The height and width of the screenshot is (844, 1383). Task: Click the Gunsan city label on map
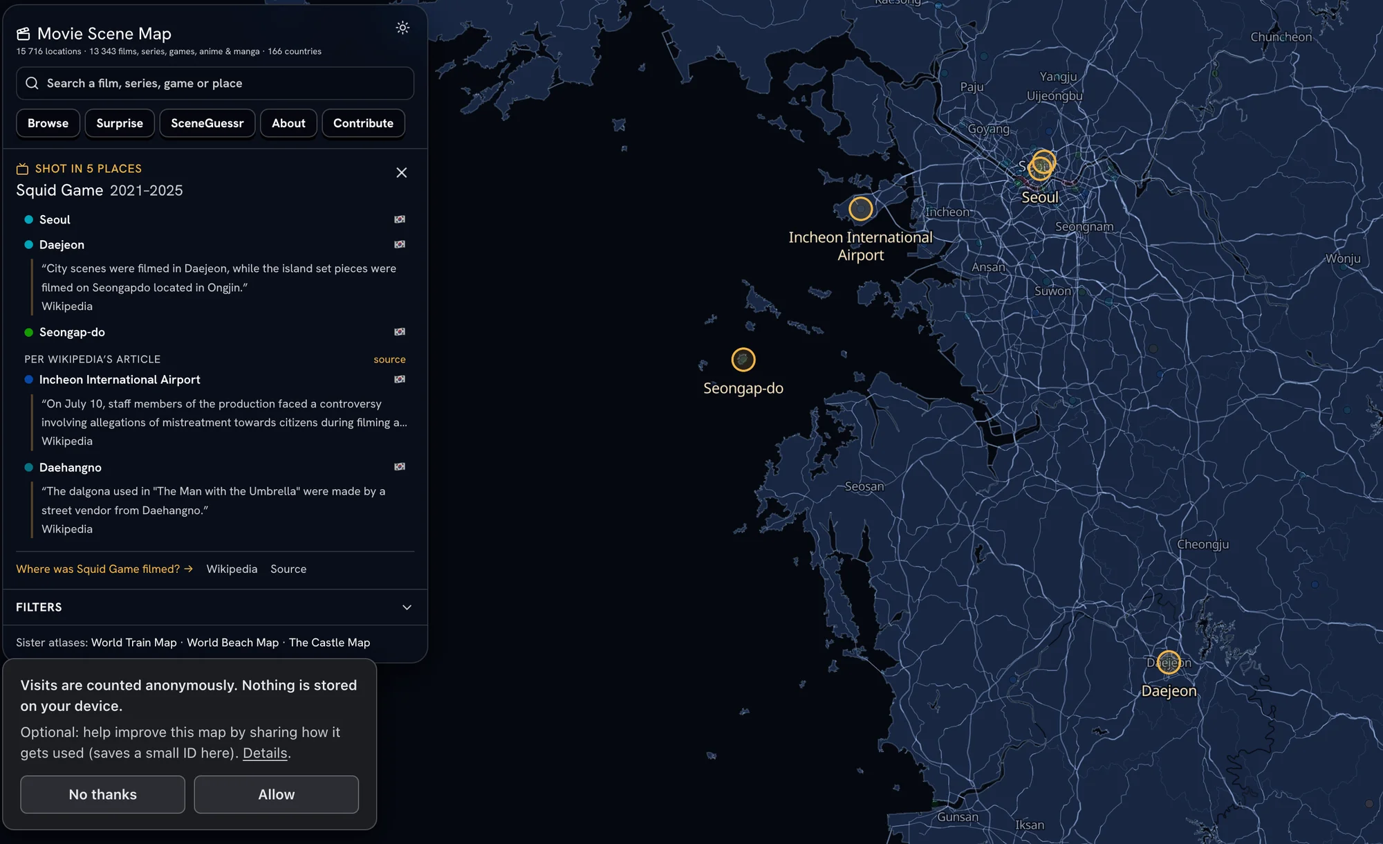pyautogui.click(x=958, y=816)
